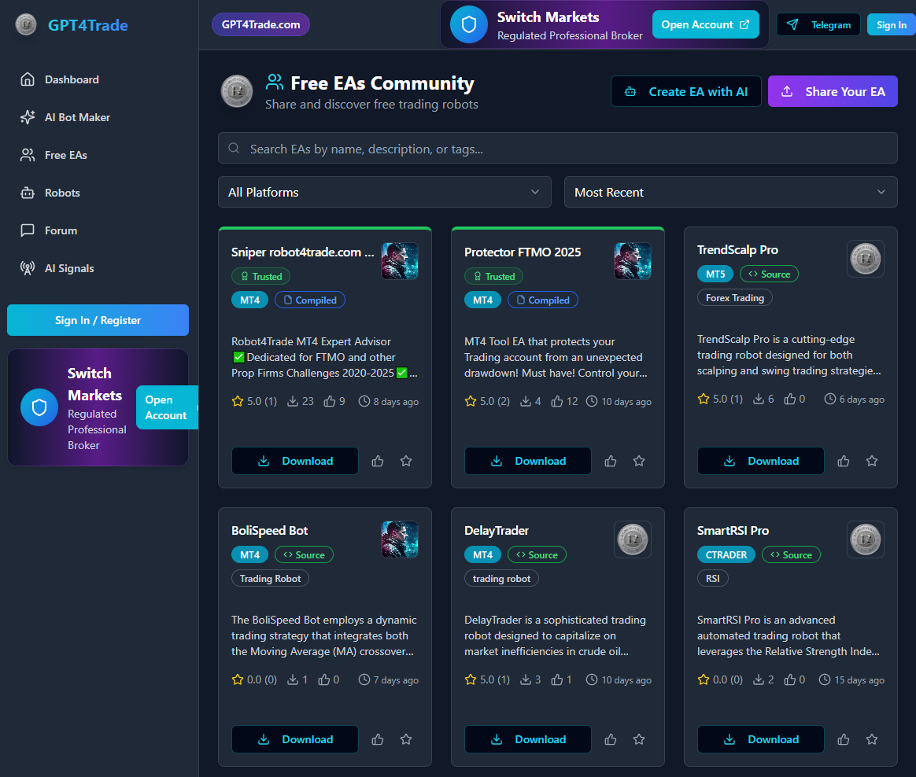The width and height of the screenshot is (916, 777).
Task: Go to Free EAs in the sidebar
Action: [x=54, y=155]
